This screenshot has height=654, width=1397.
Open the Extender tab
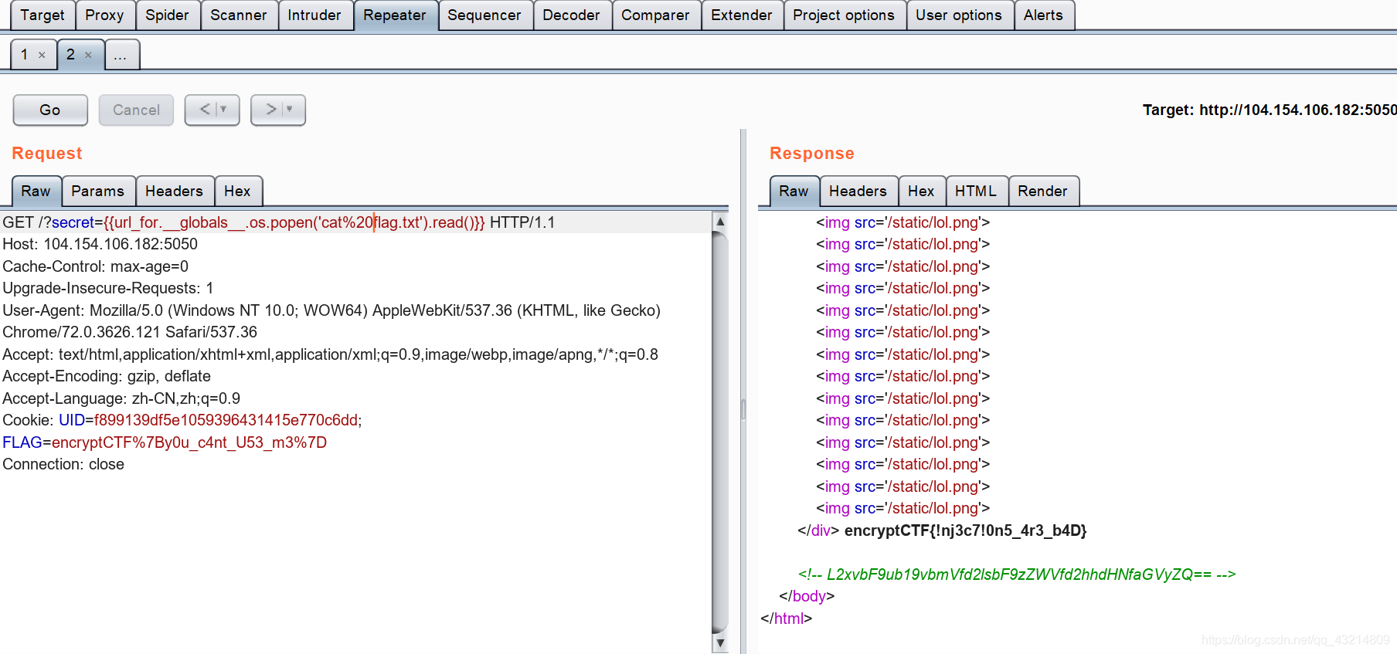tap(741, 15)
